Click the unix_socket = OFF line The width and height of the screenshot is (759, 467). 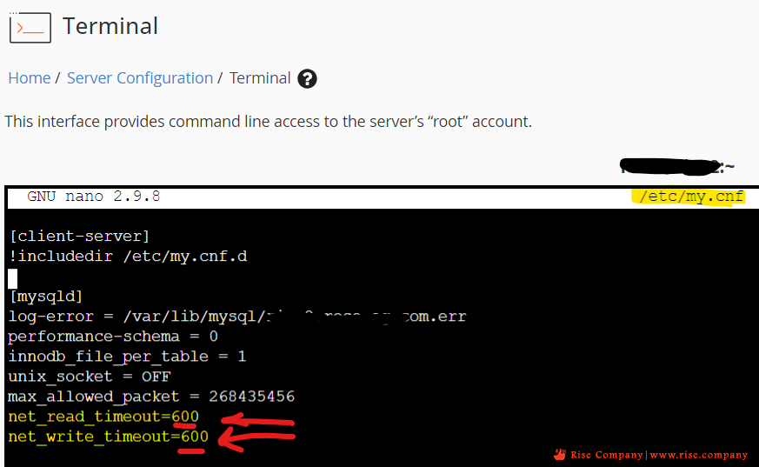click(x=90, y=377)
